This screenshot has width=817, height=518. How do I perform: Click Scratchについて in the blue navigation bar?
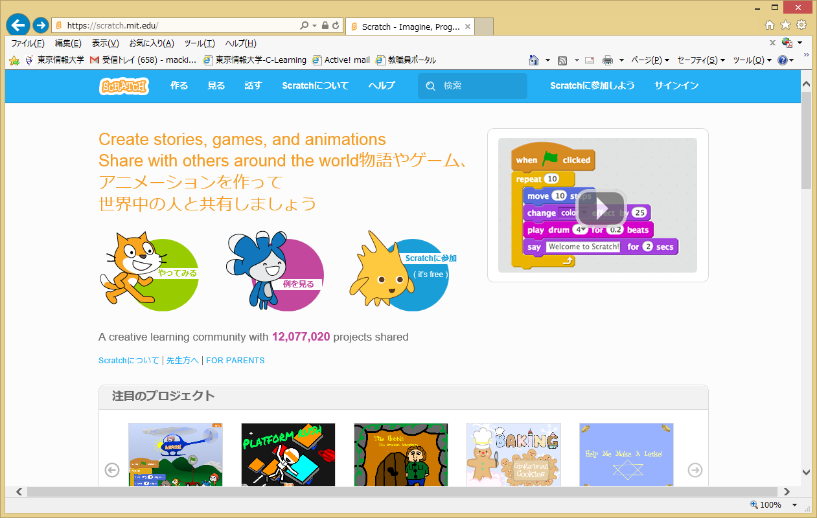[316, 85]
